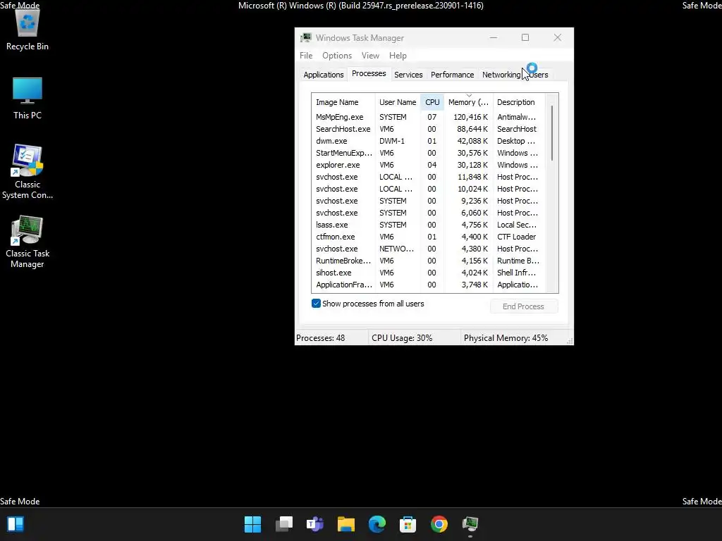The height and width of the screenshot is (541, 722).
Task: Open Microsoft Store from the taskbar
Action: (408, 524)
